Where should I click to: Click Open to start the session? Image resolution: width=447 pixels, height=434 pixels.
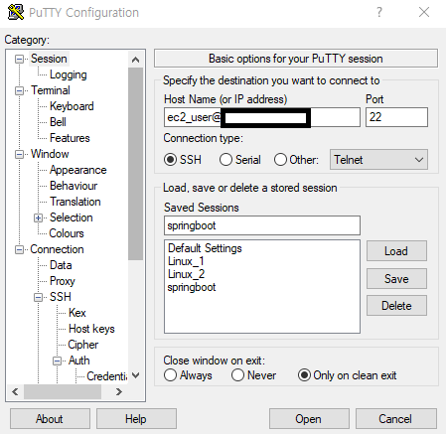click(309, 419)
